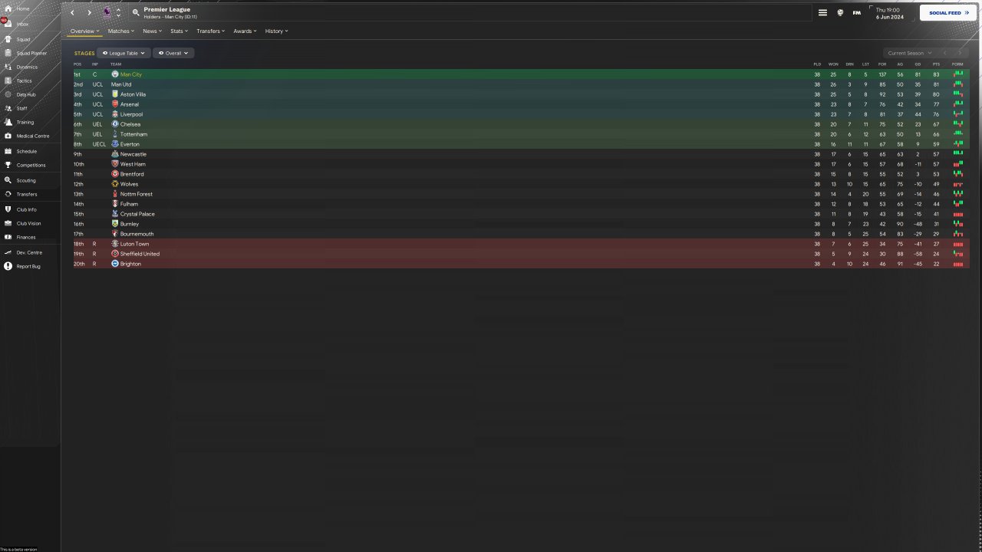Viewport: 982px width, 552px height.
Task: Open the Matches tab menu
Action: click(x=120, y=31)
